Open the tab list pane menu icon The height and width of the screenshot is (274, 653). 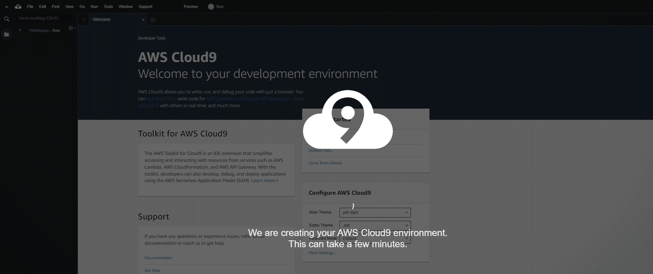pos(84,20)
